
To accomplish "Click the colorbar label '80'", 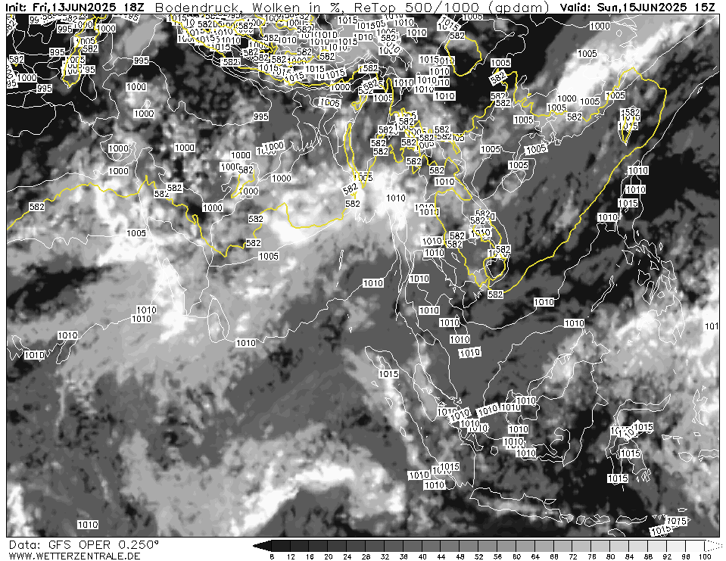I will tap(610, 556).
